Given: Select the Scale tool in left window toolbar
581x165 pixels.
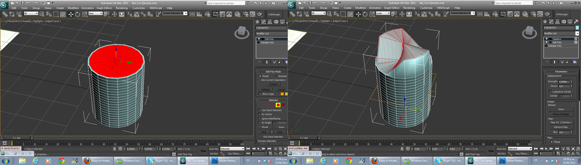Looking at the screenshot, I should [x=85, y=14].
